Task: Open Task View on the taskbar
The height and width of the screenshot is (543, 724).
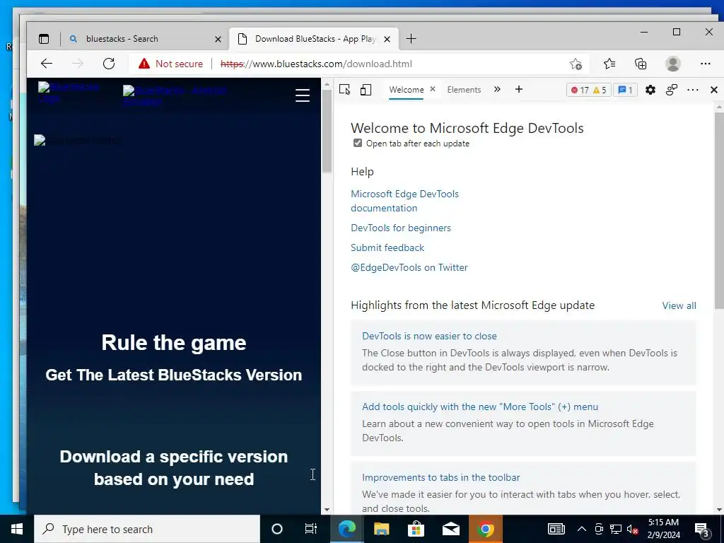Action: click(x=311, y=529)
